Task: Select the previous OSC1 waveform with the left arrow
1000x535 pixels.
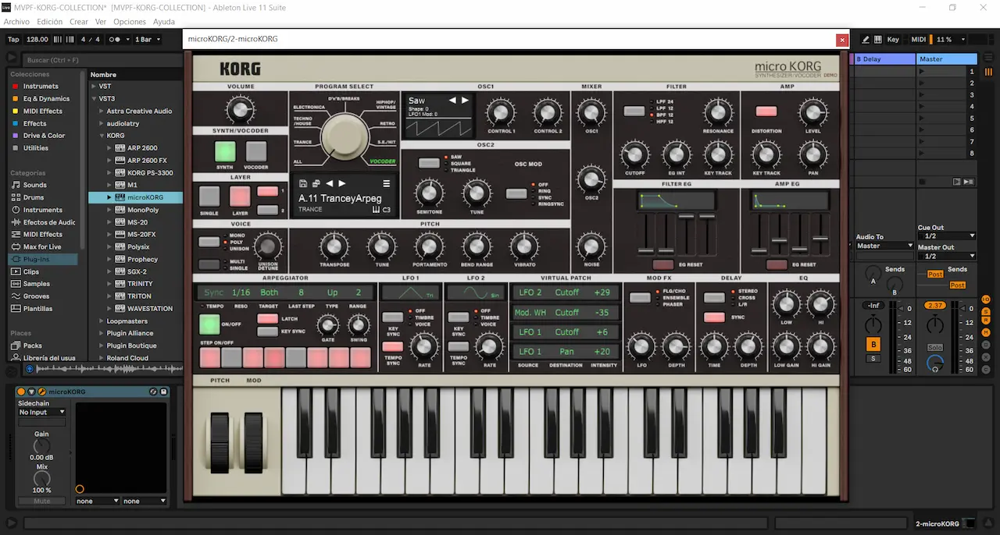Action: pos(452,101)
